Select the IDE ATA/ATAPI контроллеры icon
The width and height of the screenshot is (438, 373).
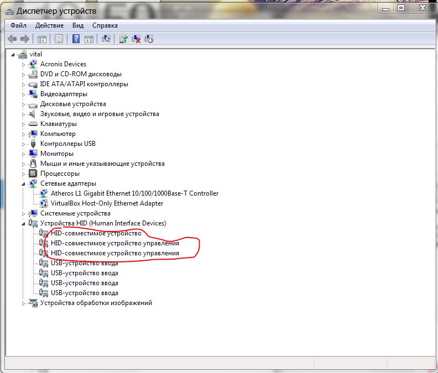click(x=33, y=85)
